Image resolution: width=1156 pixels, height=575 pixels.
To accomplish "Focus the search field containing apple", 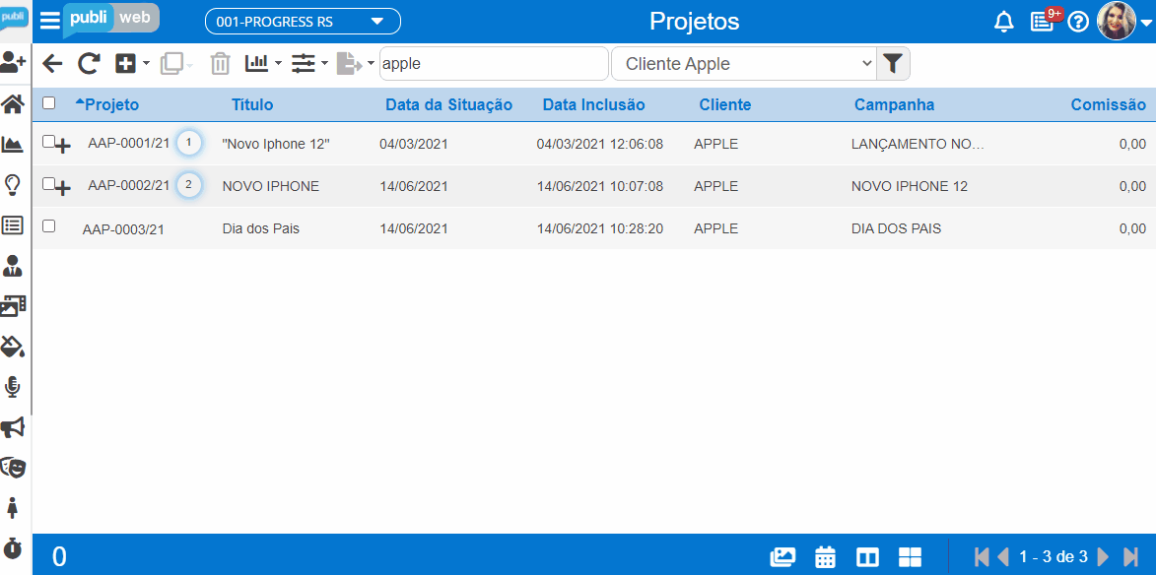I will [494, 64].
